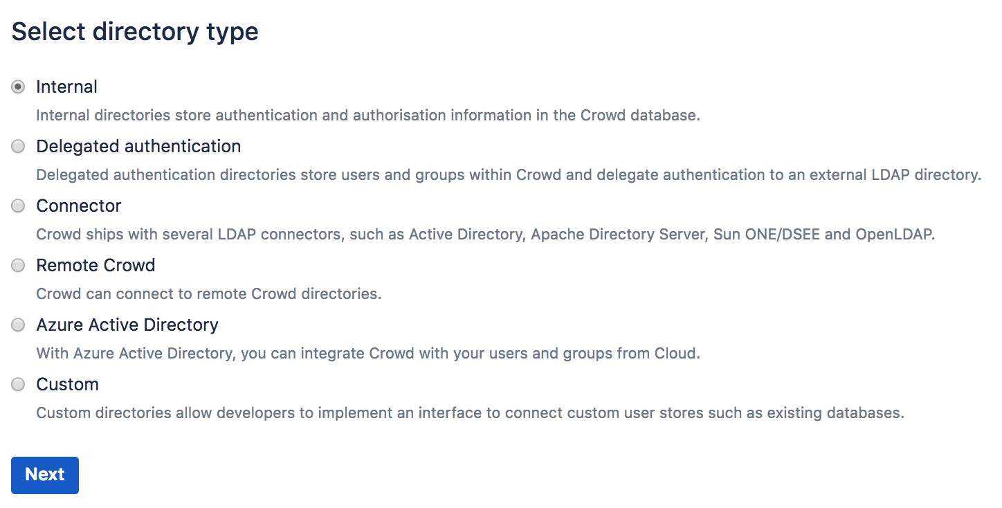The width and height of the screenshot is (1002, 508).
Task: Click the Select directory type heading
Action: pyautogui.click(x=135, y=31)
